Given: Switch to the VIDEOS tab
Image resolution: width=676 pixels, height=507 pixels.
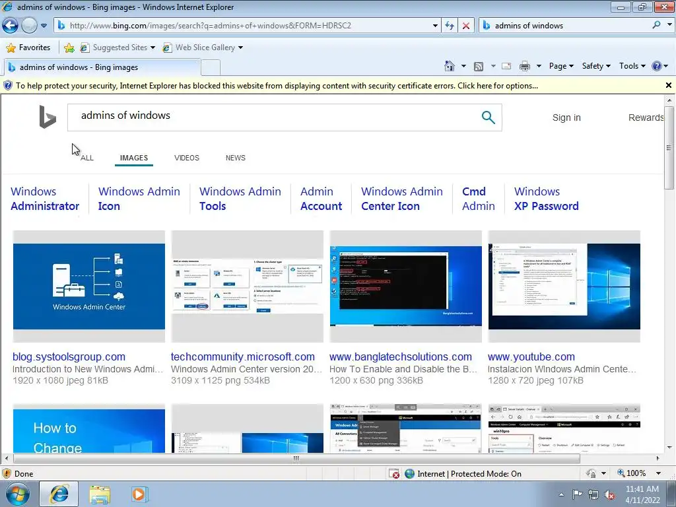Looking at the screenshot, I should point(187,158).
